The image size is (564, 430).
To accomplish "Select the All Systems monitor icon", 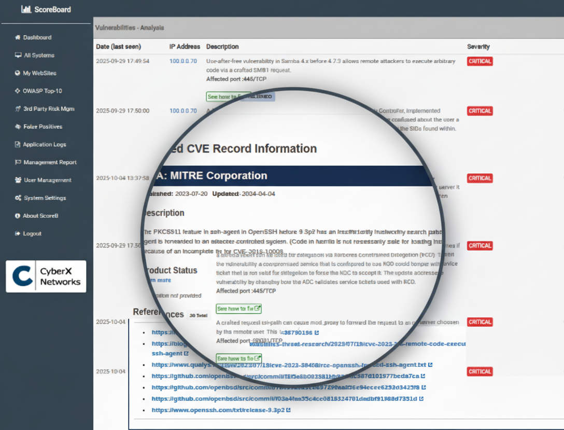I will 18,55.
